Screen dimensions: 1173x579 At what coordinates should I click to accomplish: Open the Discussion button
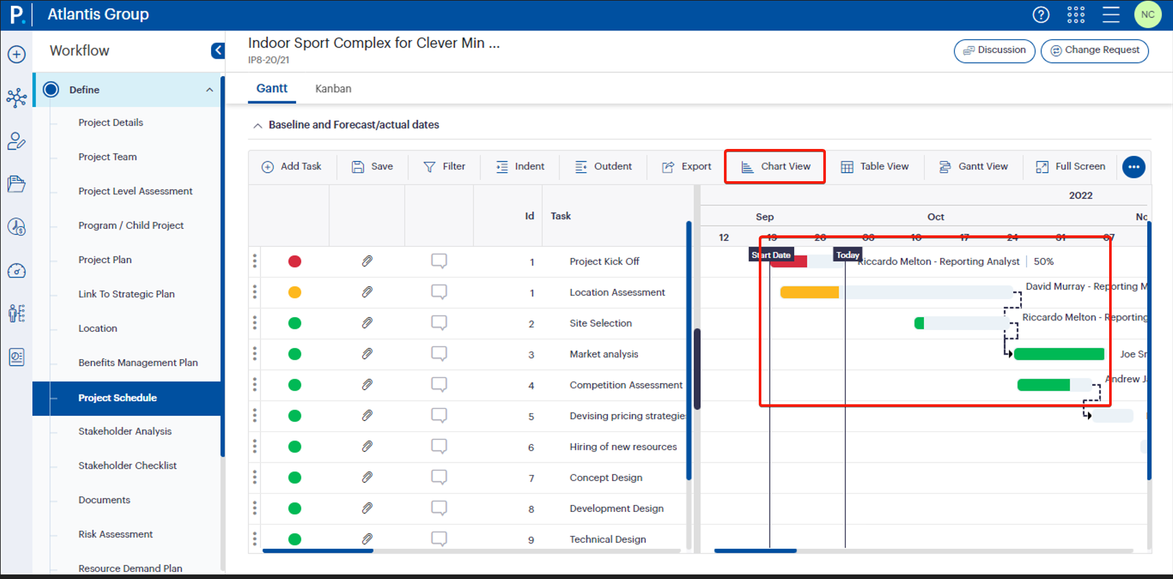994,50
